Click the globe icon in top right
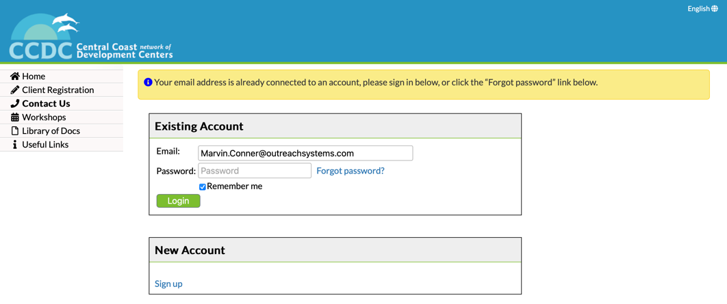 [x=715, y=9]
